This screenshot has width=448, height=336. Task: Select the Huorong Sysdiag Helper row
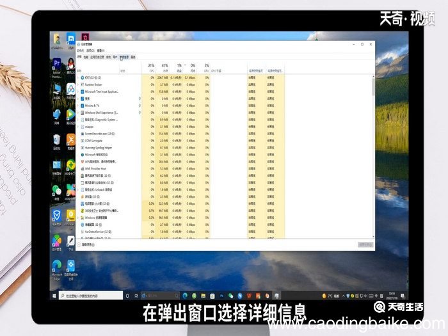tap(180, 148)
